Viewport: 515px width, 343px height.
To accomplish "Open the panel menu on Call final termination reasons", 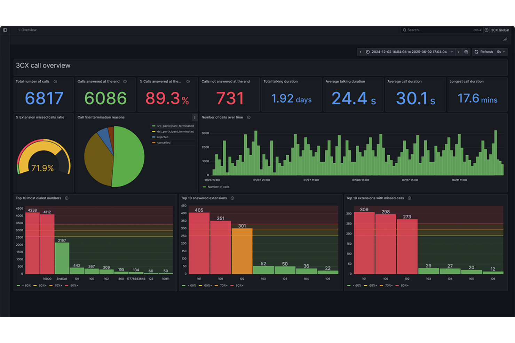I will [194, 117].
